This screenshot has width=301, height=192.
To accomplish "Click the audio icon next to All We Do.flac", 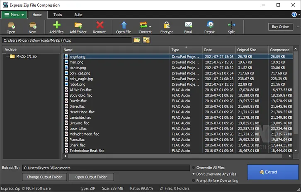I will pos(66,90).
